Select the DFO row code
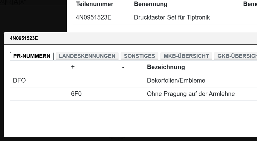Image resolution: width=257 pixels, height=141 pixels. [19, 81]
